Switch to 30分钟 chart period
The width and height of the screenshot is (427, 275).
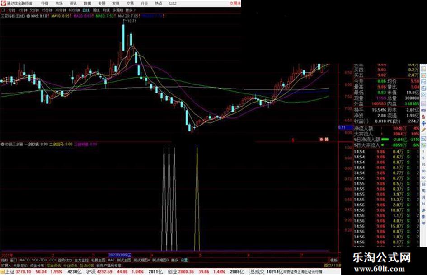click(x=61, y=10)
